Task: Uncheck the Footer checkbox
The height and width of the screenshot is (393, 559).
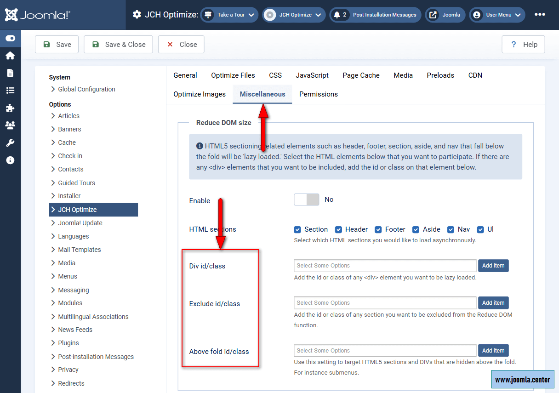Action: tap(378, 229)
